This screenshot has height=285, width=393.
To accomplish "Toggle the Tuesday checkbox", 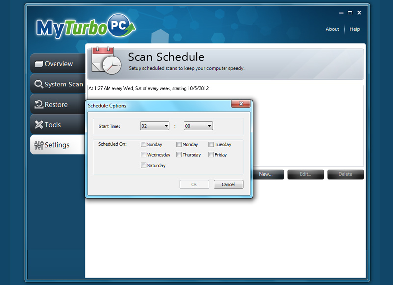I will [211, 145].
